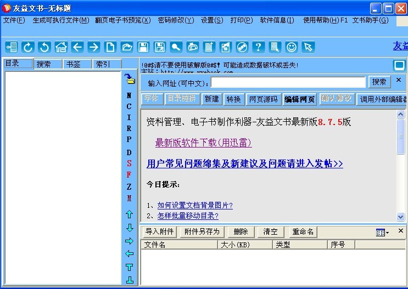Click the cyan move-to-bottom icon

point(130,280)
